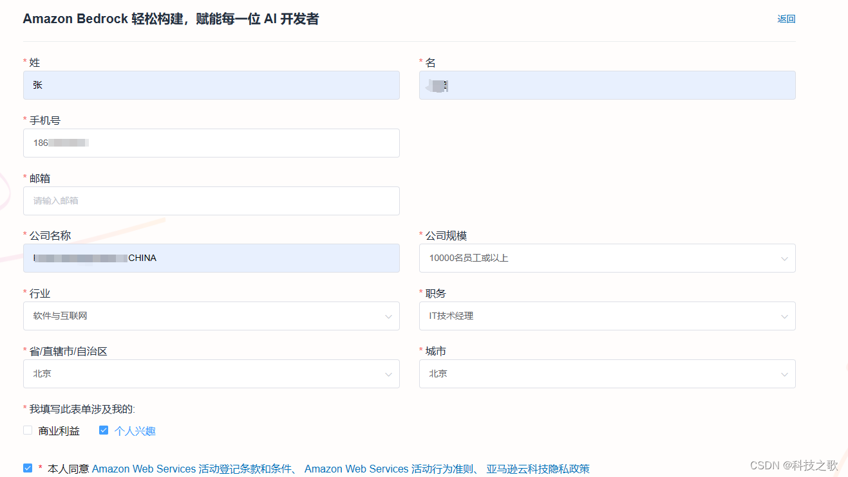This screenshot has width=848, height=477.
Task: Click the 我填写此表单涉及我的 label
Action: (82, 409)
